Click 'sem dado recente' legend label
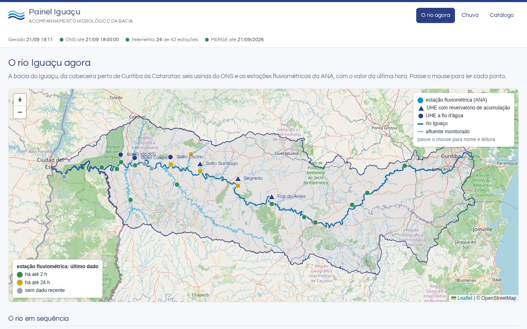 pos(45,290)
